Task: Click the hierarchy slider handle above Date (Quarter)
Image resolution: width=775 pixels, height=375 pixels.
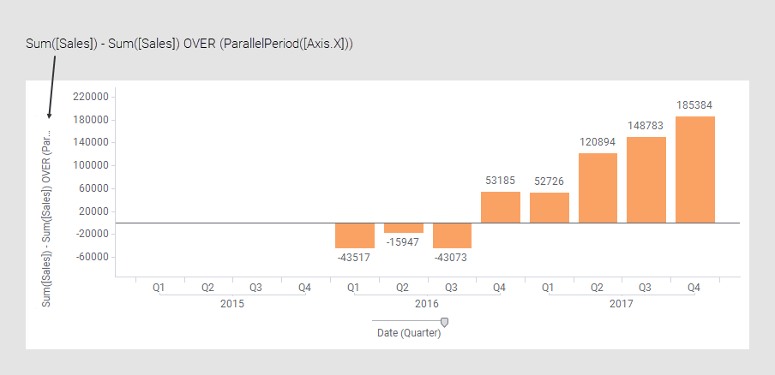Action: [x=444, y=322]
